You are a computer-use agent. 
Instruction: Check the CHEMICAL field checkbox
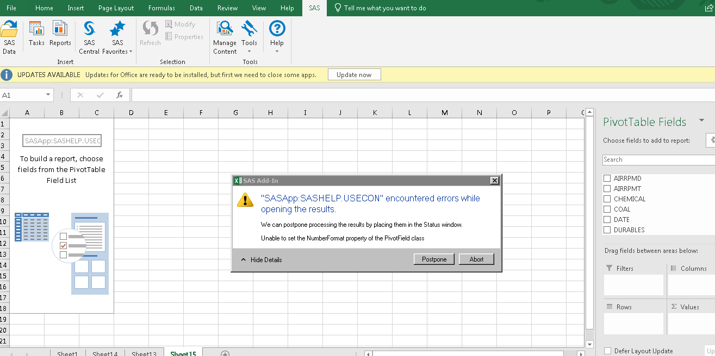point(607,199)
